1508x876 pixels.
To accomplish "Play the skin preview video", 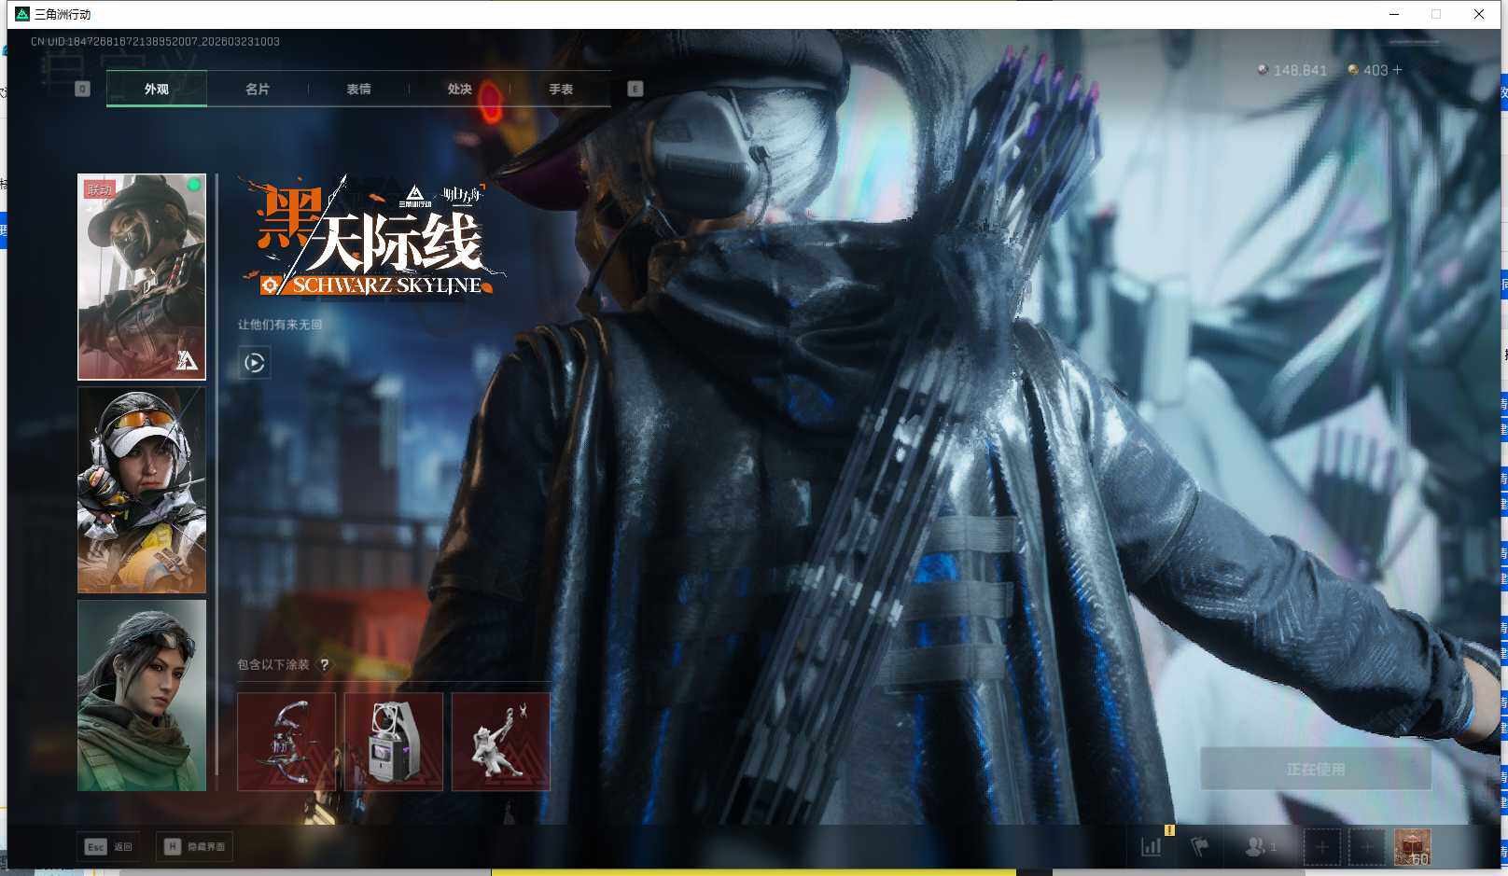I will pos(255,363).
